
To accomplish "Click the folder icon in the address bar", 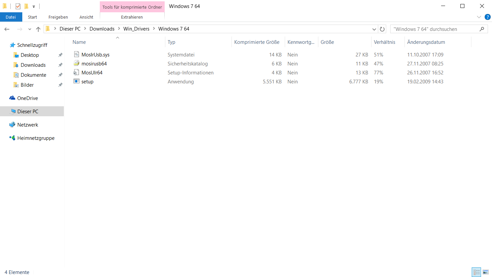I will coord(48,29).
